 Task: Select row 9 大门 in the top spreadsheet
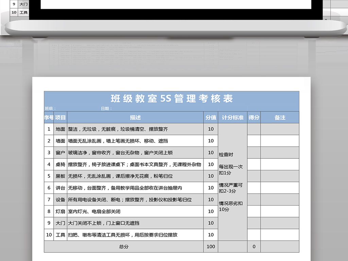pyautogui.click(x=23, y=4)
